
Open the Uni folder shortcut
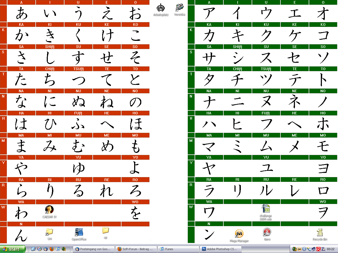click(49, 232)
